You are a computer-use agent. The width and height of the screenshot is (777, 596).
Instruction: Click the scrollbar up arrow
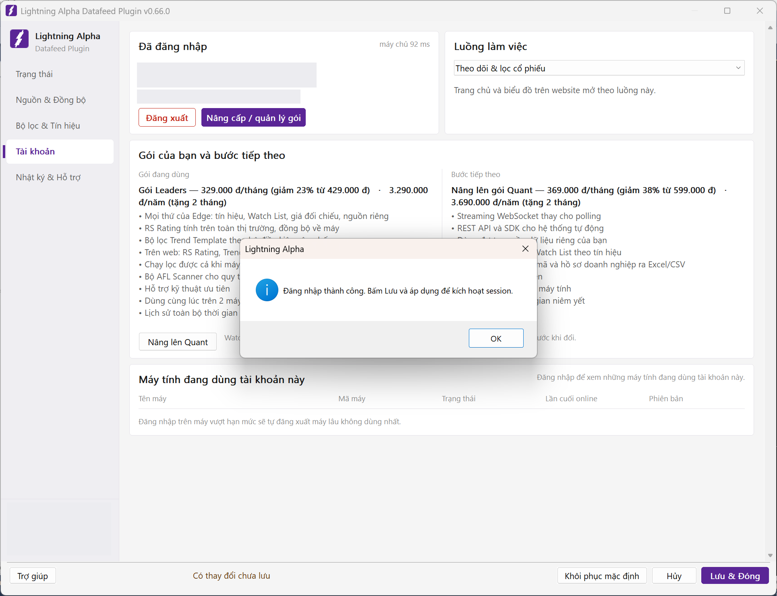coord(770,28)
